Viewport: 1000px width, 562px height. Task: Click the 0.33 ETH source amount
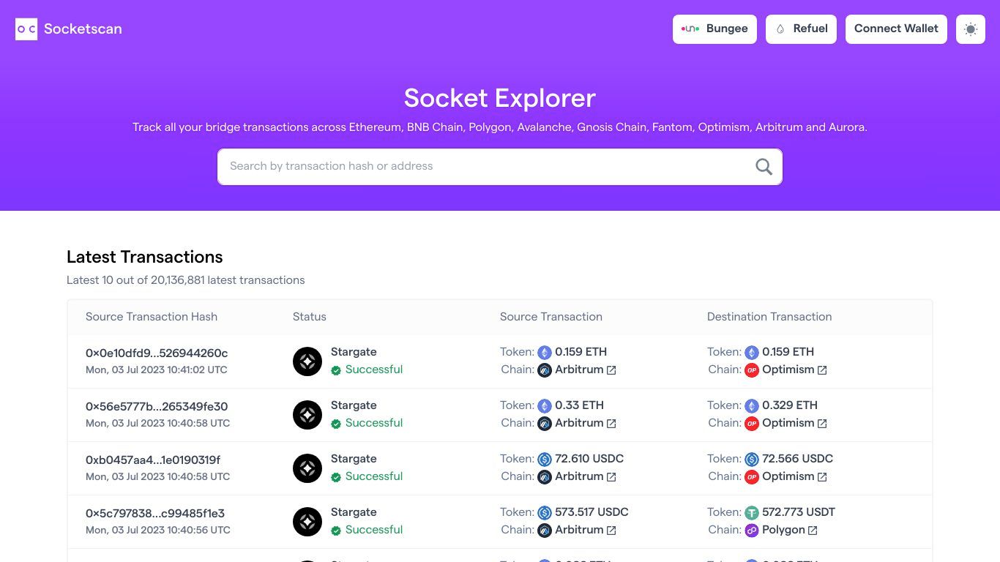point(579,405)
